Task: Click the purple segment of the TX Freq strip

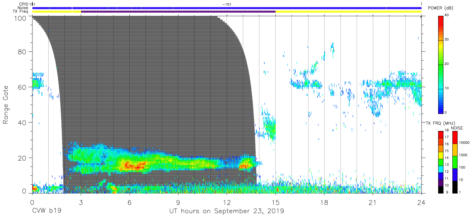Action: (178, 12)
